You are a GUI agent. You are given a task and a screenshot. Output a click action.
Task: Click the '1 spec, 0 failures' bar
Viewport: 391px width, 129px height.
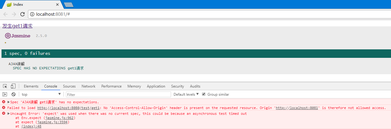196,53
